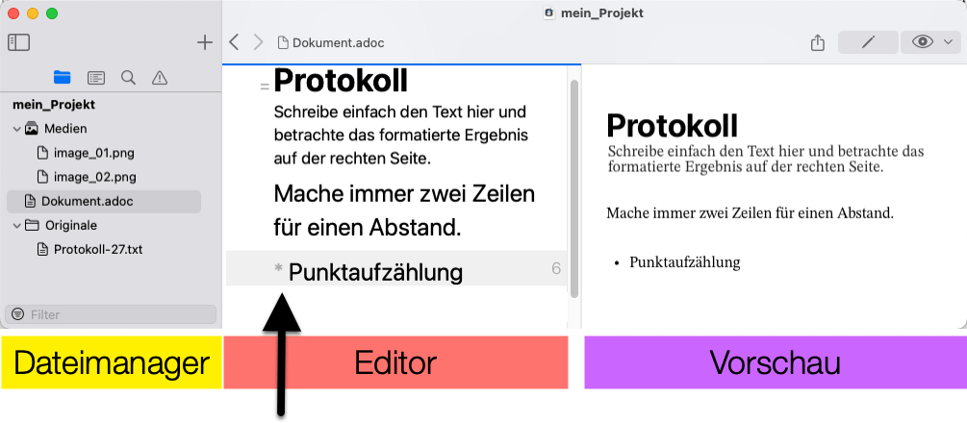The image size is (967, 423).
Task: Place cursor in 'Schreibe einfach den Text' paragraph in editor
Action: click(401, 136)
